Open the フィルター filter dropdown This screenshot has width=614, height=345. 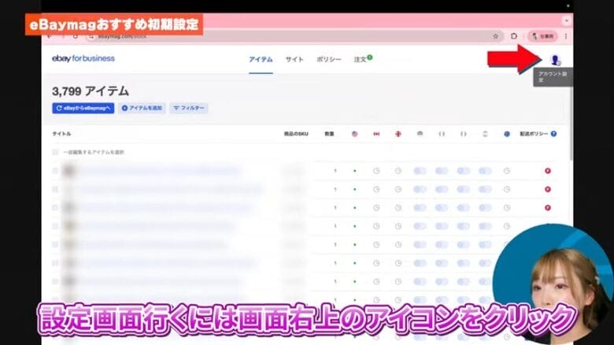tap(188, 108)
